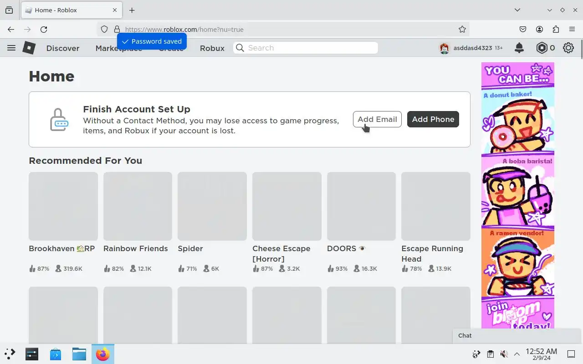Screen dimensions: 583x364
Task: Open the Discover page
Action: coord(63,48)
